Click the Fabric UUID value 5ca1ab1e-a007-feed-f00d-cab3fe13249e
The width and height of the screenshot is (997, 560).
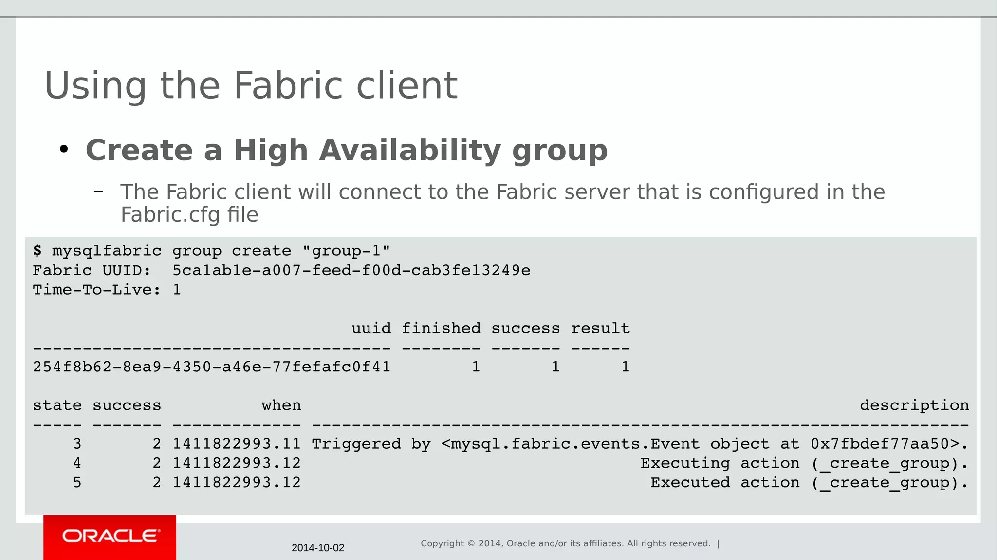pyautogui.click(x=351, y=270)
